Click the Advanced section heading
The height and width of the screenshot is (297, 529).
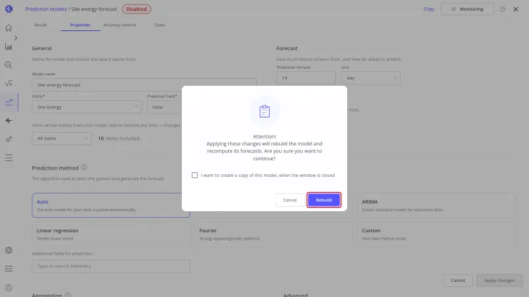[296, 295]
